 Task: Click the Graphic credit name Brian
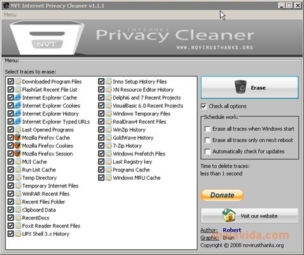(228, 238)
